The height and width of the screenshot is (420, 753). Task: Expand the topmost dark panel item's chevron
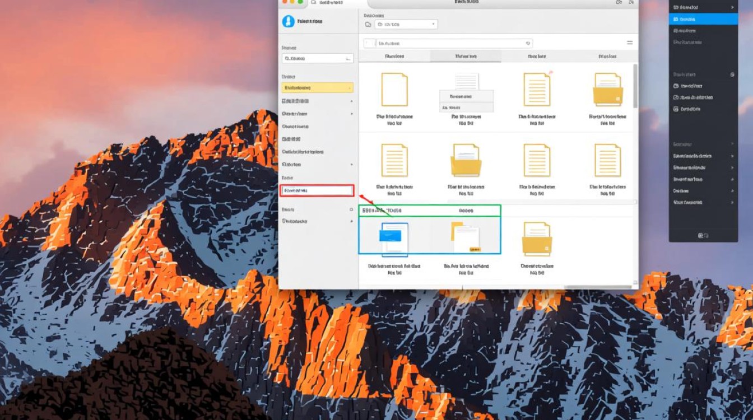[x=733, y=7]
